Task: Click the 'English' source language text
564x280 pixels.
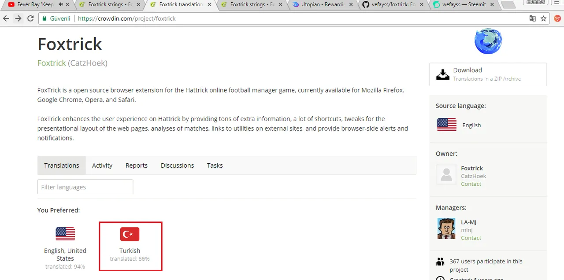Action: click(x=471, y=125)
